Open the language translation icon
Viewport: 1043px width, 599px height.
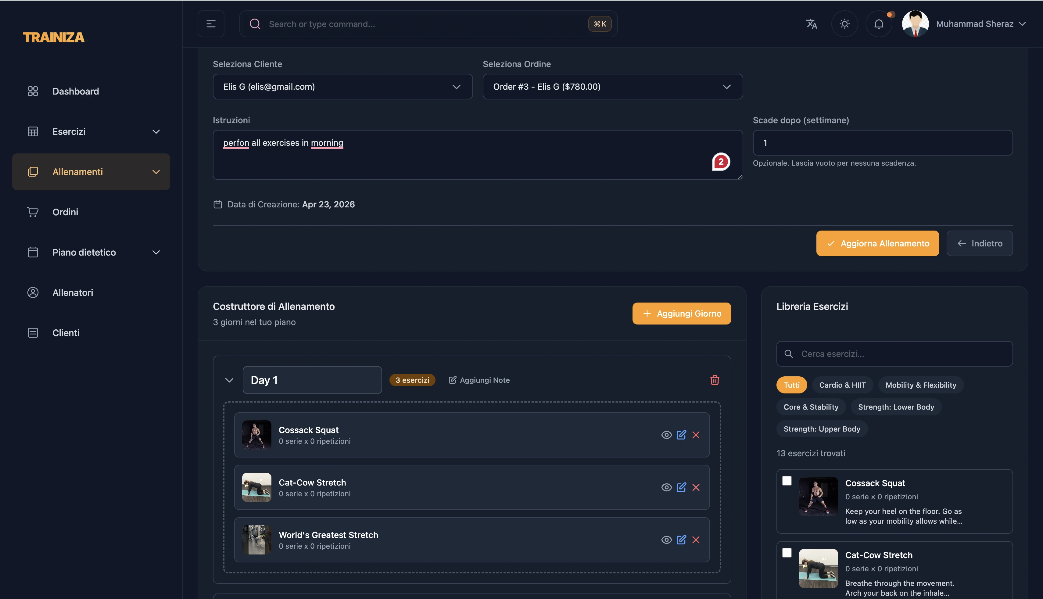tap(811, 24)
